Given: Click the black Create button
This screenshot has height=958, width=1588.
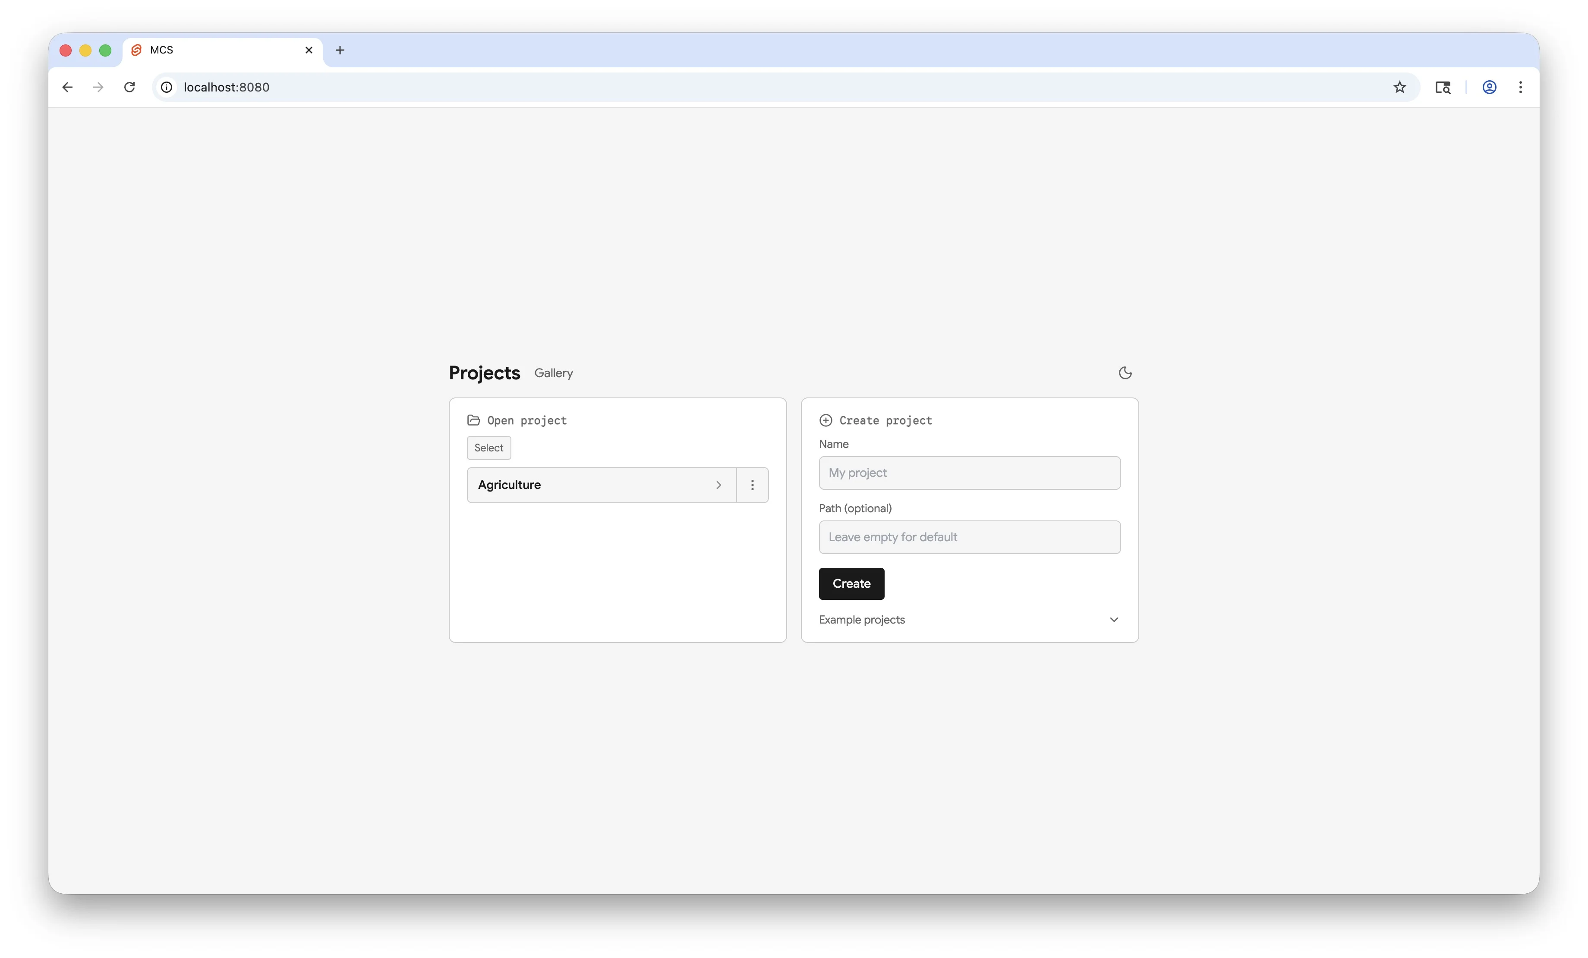Looking at the screenshot, I should click(851, 583).
